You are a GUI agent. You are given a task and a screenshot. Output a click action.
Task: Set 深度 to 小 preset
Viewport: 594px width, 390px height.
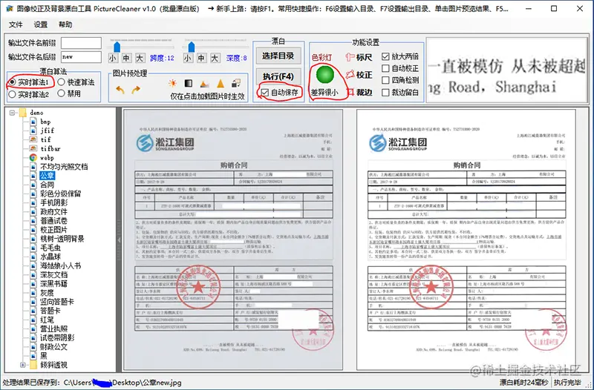click(x=188, y=58)
